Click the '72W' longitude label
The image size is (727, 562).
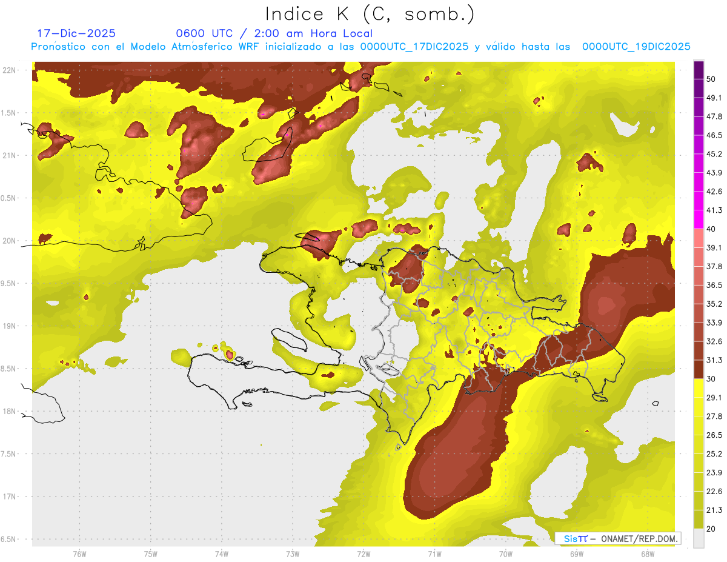point(363,554)
